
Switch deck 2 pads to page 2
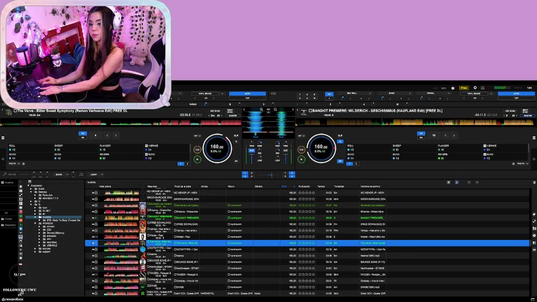[x=356, y=164]
